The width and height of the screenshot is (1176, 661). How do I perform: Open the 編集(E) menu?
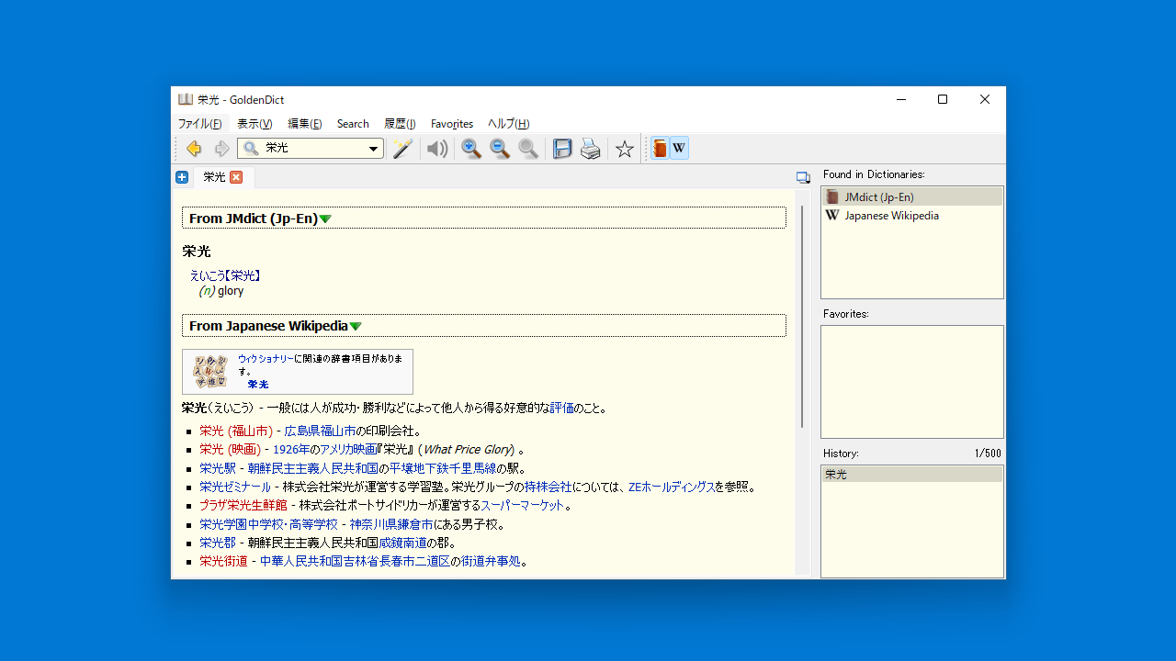305,124
